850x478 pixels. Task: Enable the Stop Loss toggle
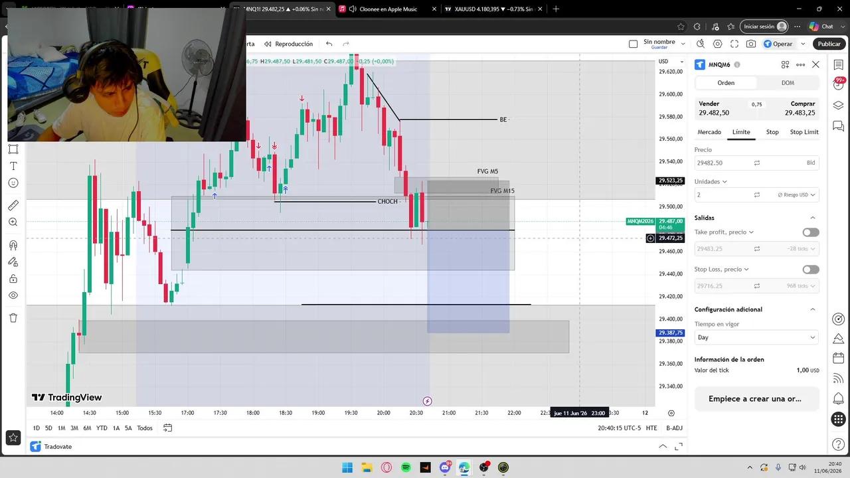(811, 270)
